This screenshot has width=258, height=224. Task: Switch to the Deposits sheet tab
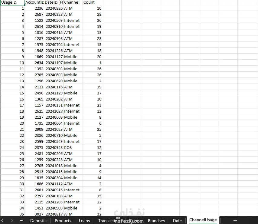tap(38, 221)
